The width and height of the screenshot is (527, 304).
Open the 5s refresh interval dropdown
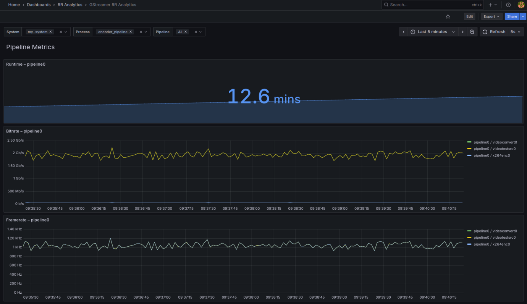(516, 32)
